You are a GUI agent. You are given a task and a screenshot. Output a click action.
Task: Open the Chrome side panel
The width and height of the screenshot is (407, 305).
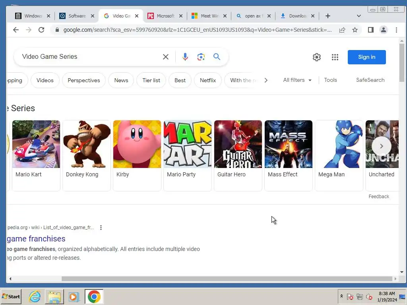point(371,30)
